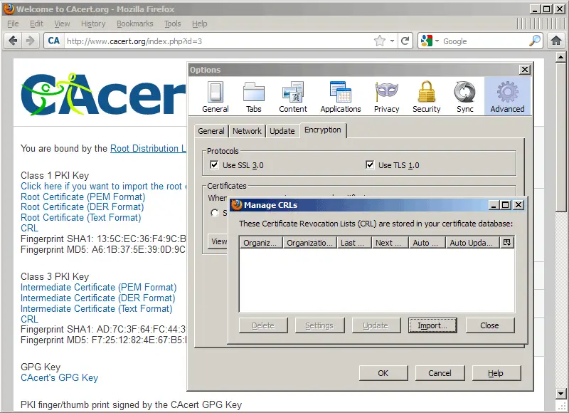Close the Options dialog with its X
This screenshot has width=569, height=413.
tap(525, 70)
